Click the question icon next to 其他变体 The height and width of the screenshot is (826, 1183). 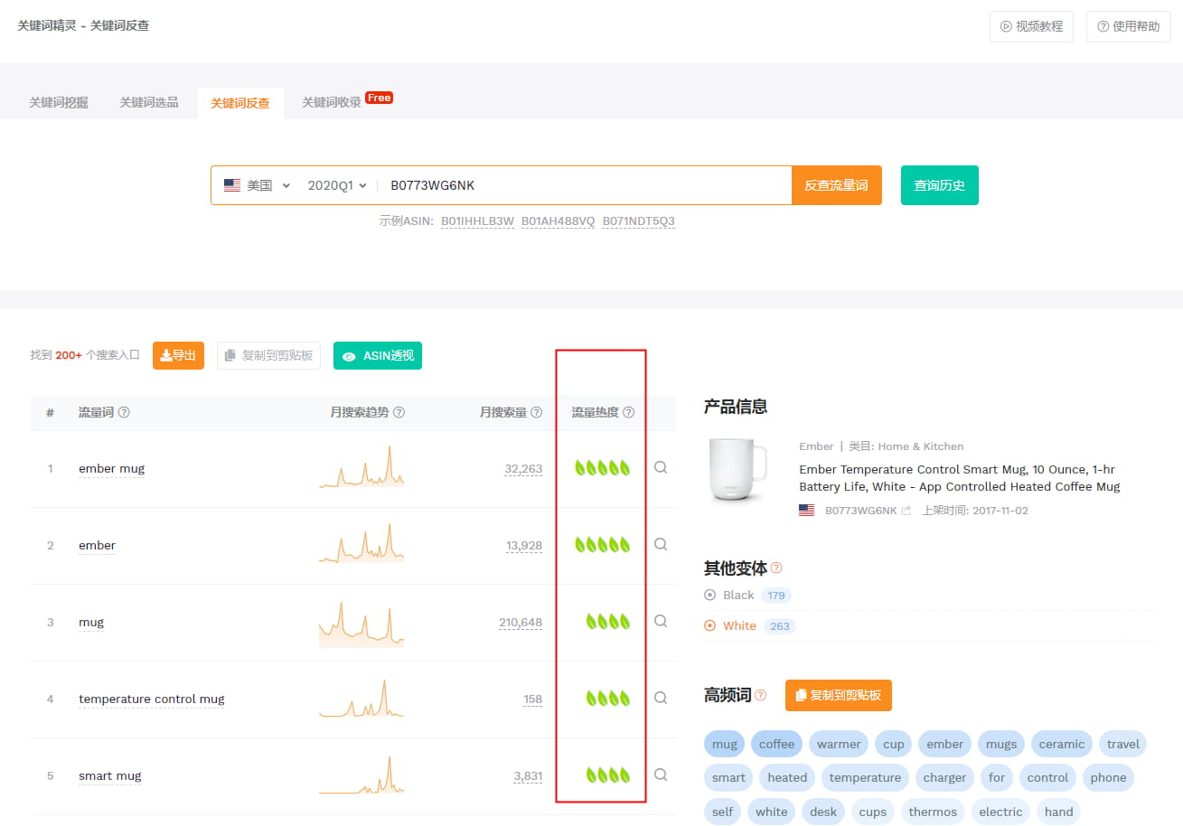[x=776, y=568]
